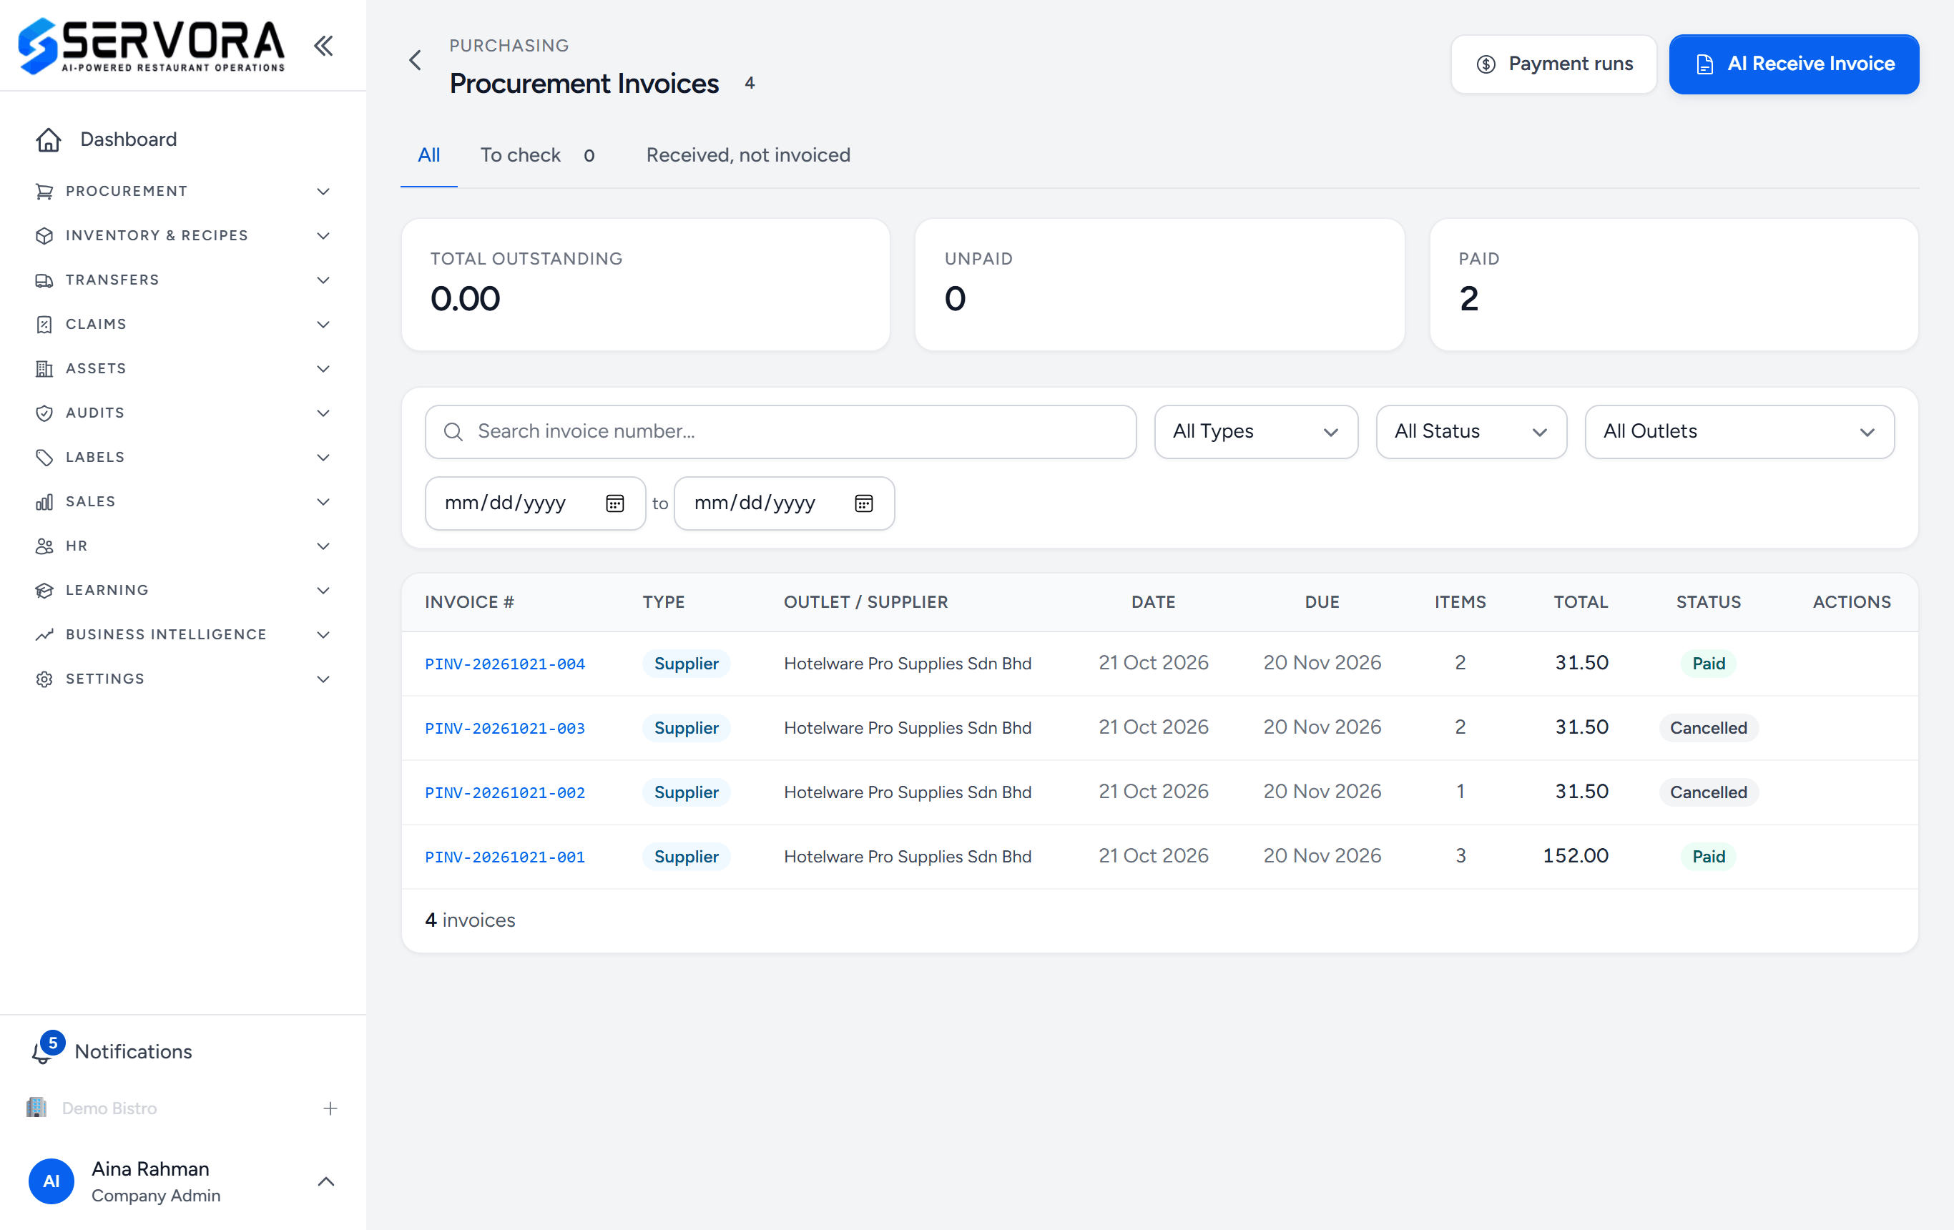Viewport: 1954px width, 1230px height.
Task: Expand the Procurement menu chevron
Action: click(x=323, y=192)
